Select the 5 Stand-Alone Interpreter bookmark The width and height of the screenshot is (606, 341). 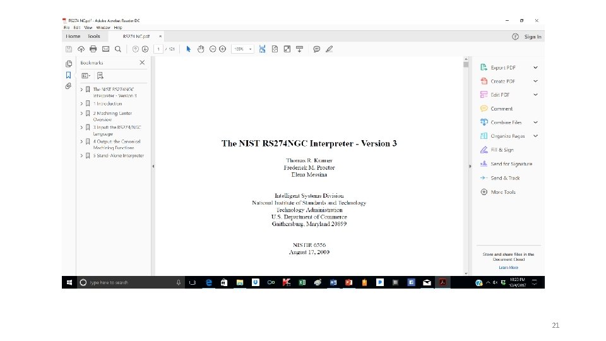(x=118, y=155)
